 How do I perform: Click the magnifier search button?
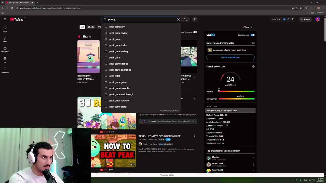click(x=185, y=19)
